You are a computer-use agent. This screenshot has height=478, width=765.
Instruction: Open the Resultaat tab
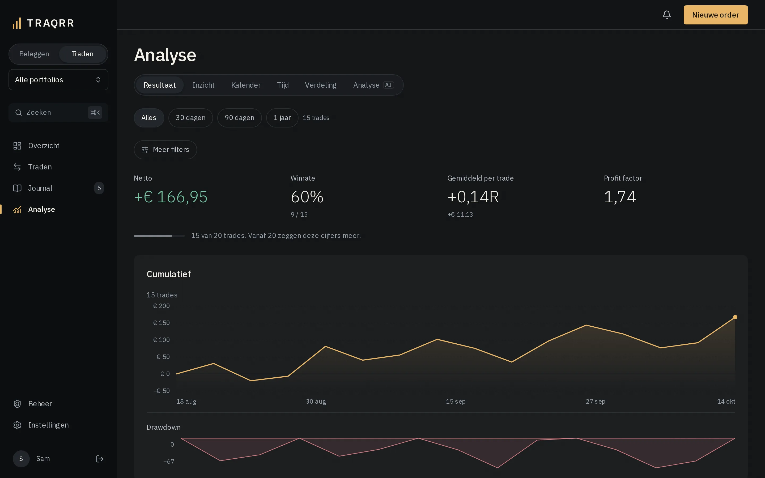(x=160, y=85)
